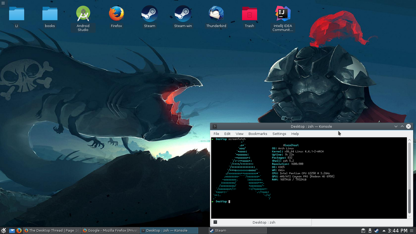The height and width of the screenshot is (234, 416).
Task: Click the Steam system tray icon
Action: [x=377, y=230]
